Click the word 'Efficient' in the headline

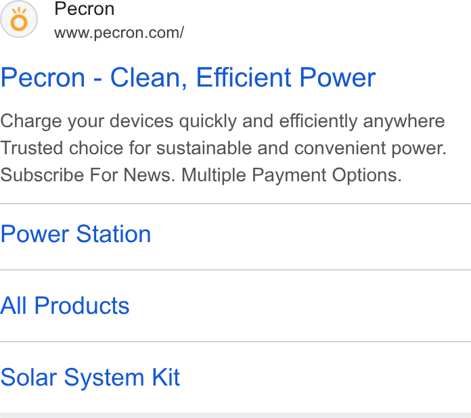click(244, 78)
